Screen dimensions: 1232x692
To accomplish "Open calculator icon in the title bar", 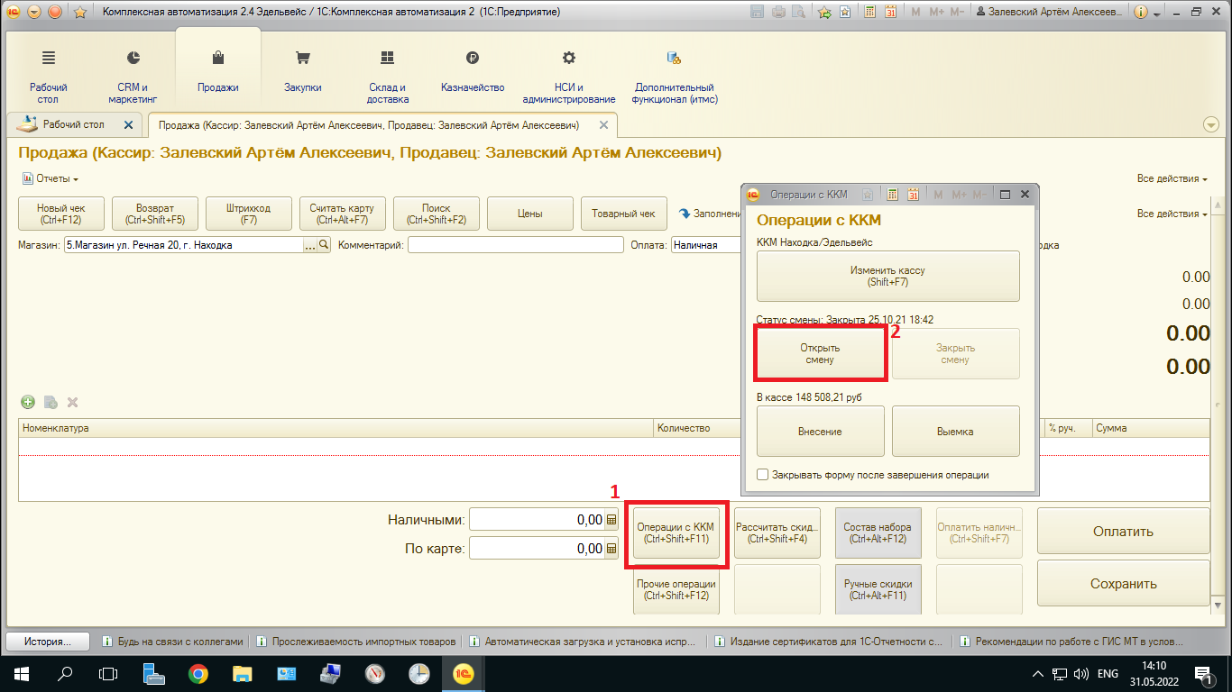I will [869, 13].
